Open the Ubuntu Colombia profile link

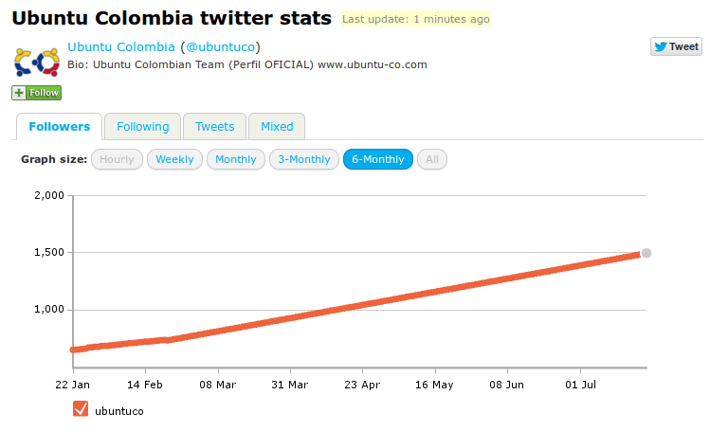pos(121,47)
